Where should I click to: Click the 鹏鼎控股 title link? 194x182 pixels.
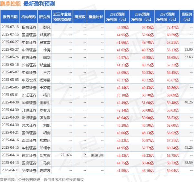[x=11, y=4]
